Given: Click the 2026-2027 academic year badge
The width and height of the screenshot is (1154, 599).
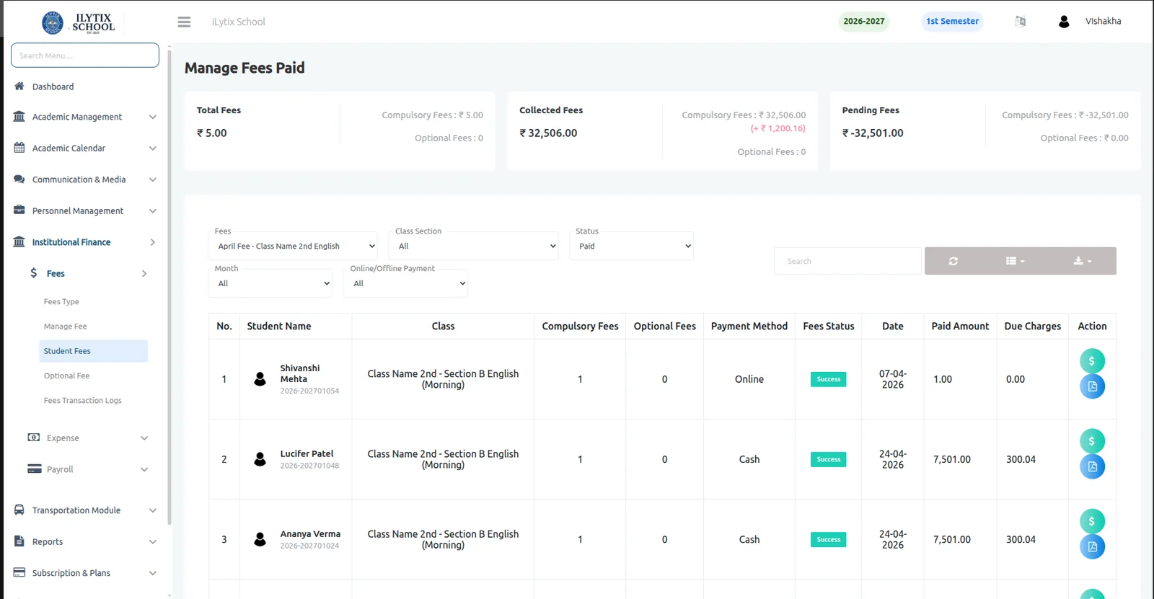Looking at the screenshot, I should point(864,22).
